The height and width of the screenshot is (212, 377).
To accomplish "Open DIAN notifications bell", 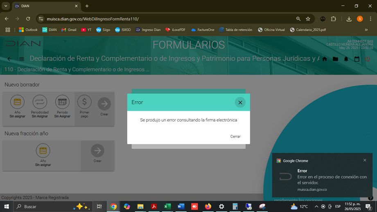I will [346, 59].
